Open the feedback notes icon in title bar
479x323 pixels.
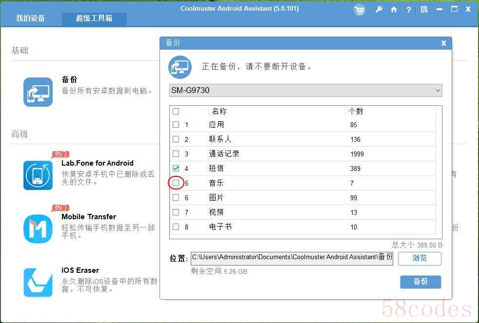click(x=424, y=10)
